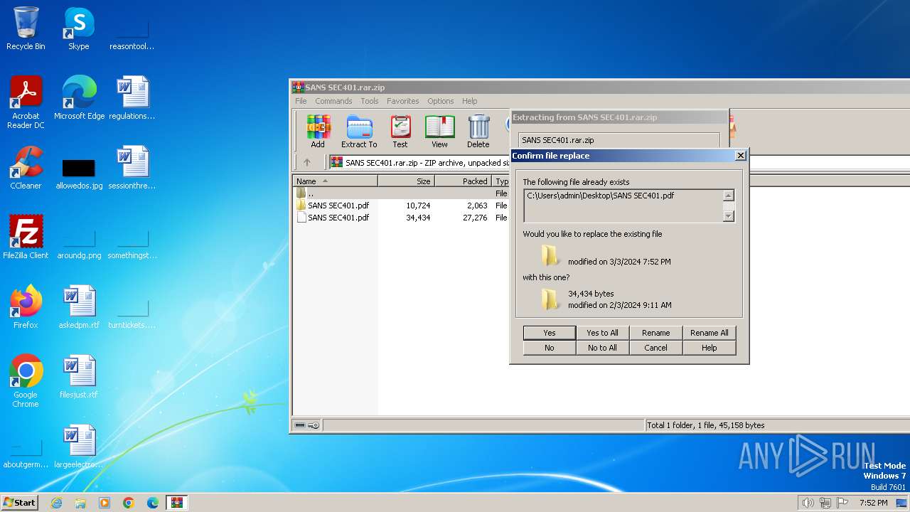Open the Favorites menu
Image resolution: width=910 pixels, height=512 pixels.
click(x=403, y=101)
